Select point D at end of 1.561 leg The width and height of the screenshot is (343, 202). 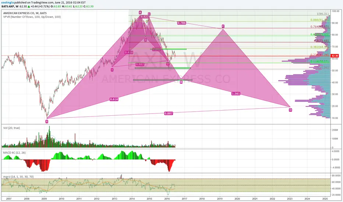tap(290, 110)
